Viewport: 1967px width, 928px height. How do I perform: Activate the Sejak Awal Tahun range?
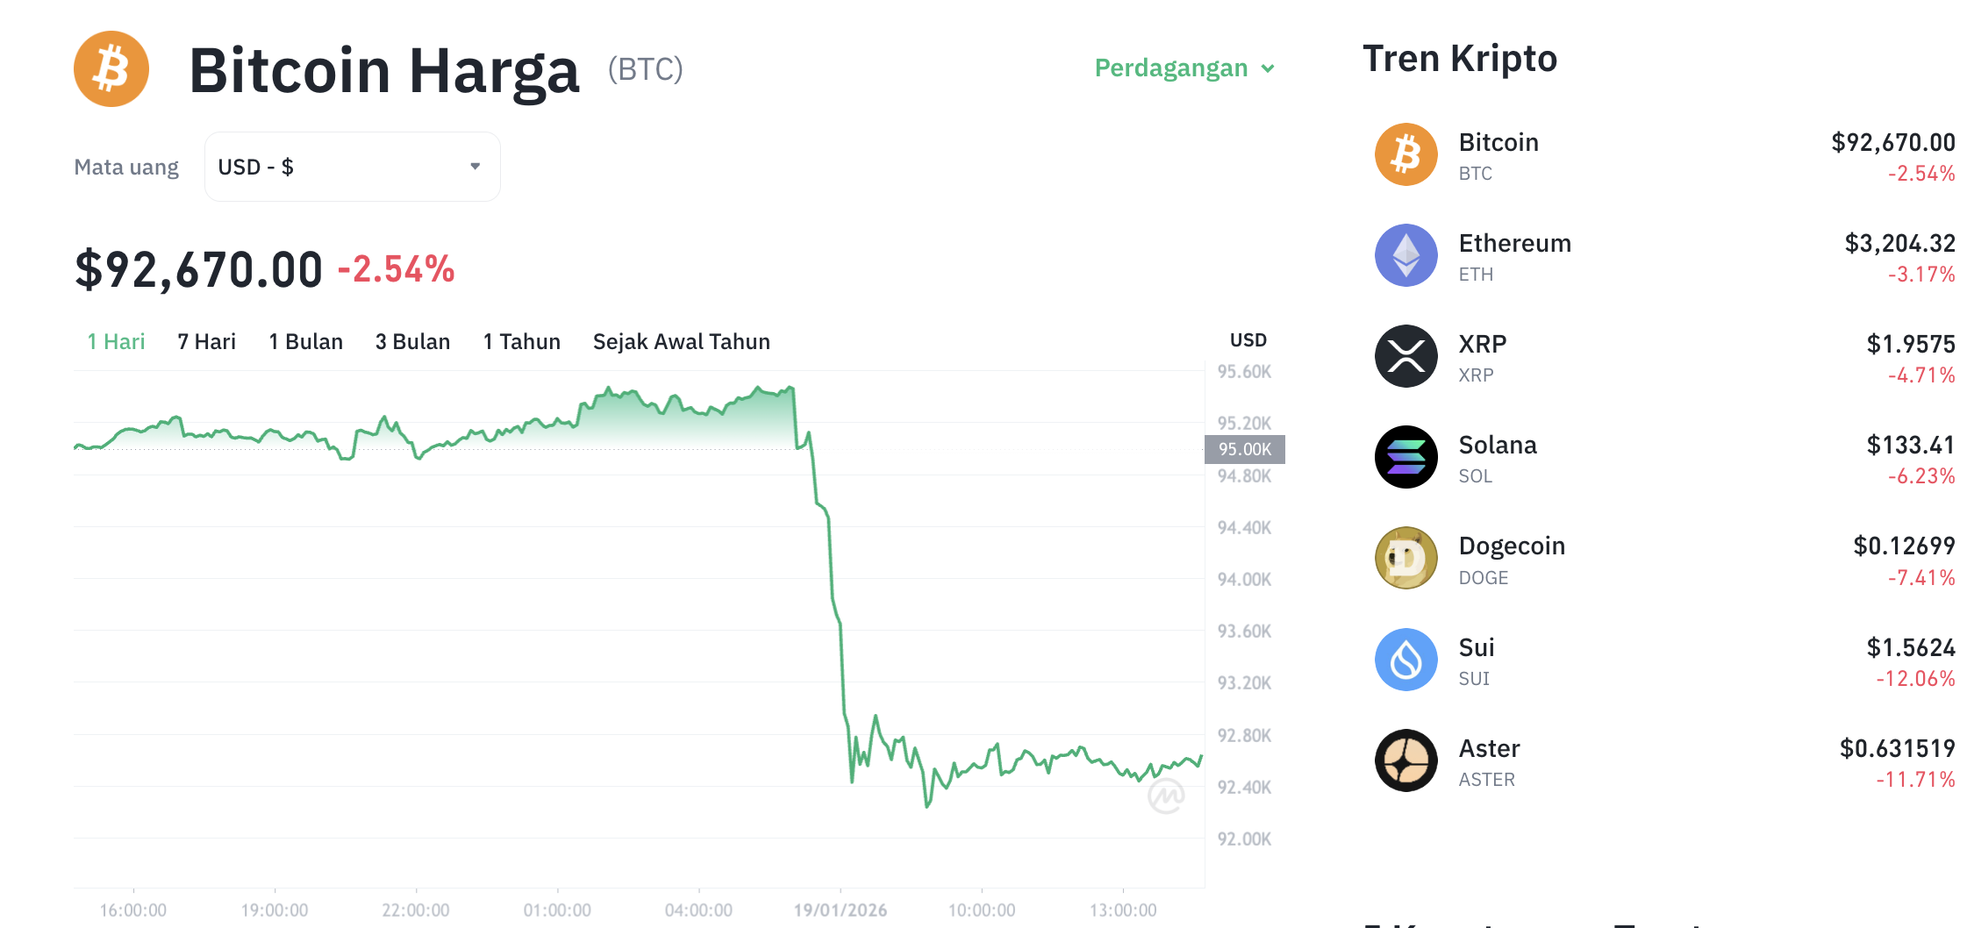682,342
